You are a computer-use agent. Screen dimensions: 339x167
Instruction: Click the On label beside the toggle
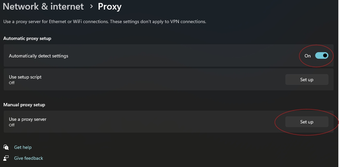[308, 56]
